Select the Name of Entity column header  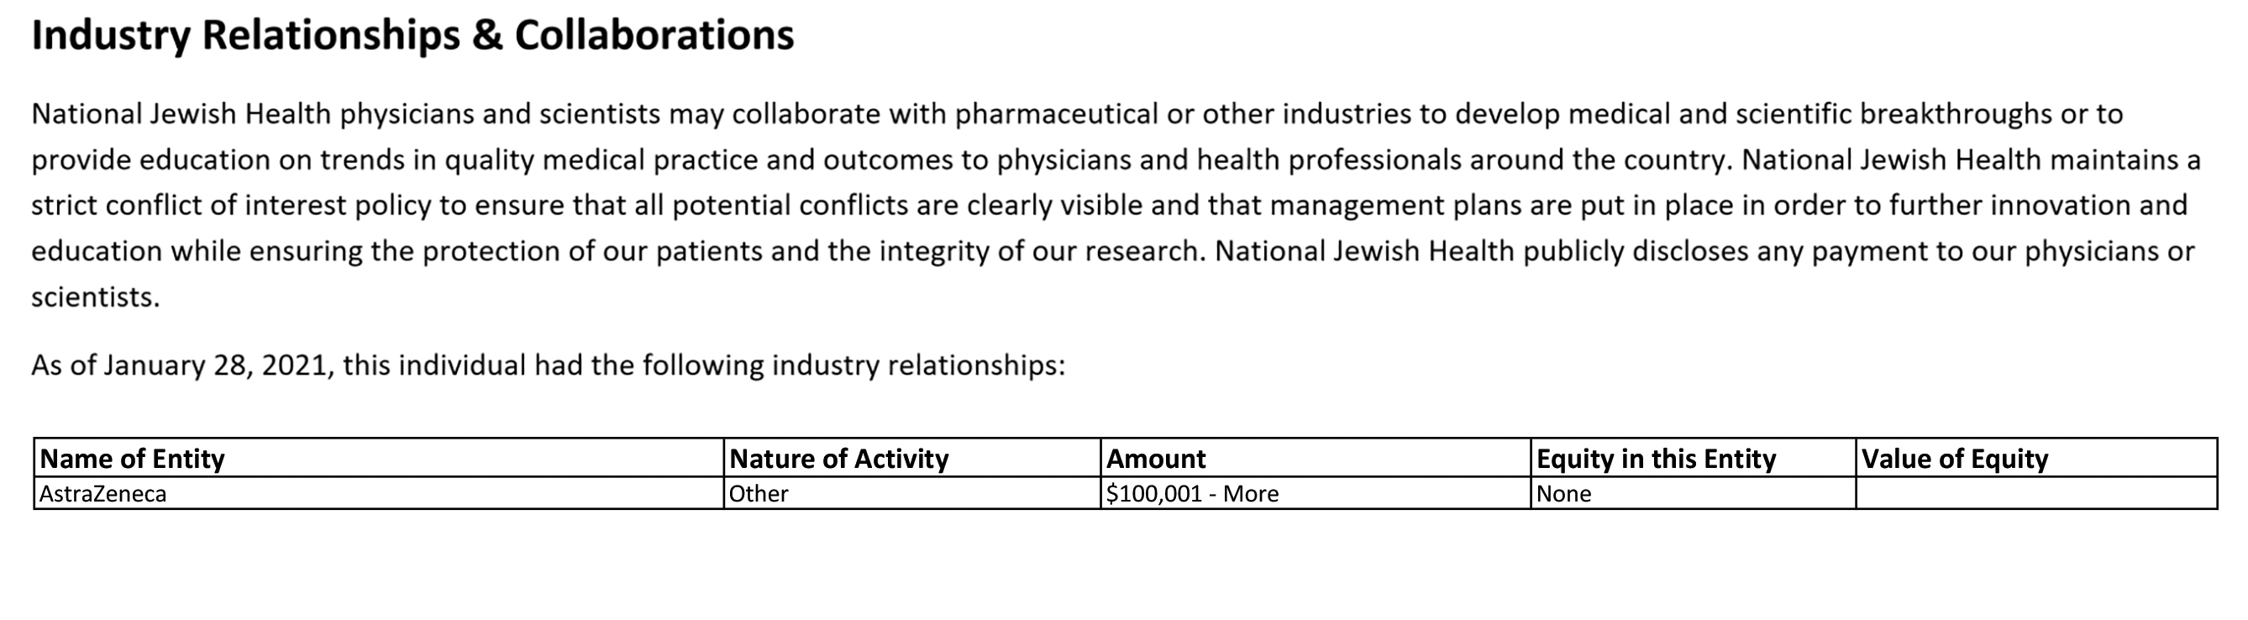pos(379,459)
